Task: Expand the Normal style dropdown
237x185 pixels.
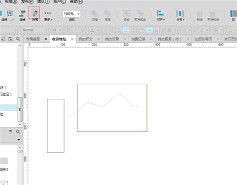Action: click(34, 30)
